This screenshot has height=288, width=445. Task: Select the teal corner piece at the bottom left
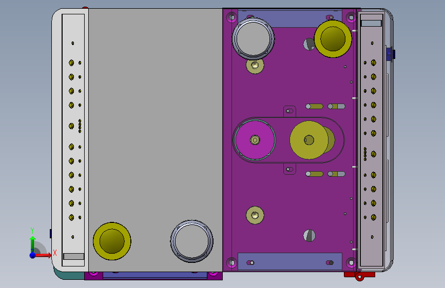(x=69, y=274)
